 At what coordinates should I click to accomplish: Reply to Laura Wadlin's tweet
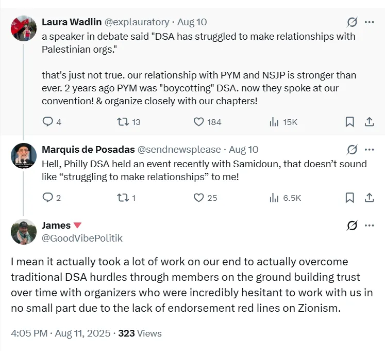[x=47, y=122]
